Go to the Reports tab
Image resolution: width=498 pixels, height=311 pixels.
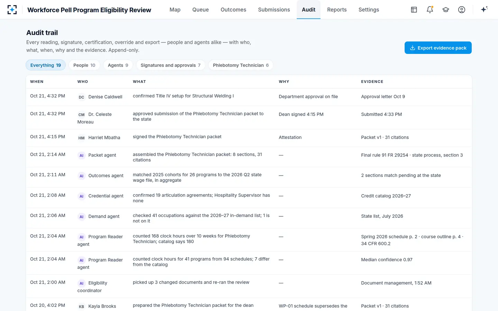point(337,10)
